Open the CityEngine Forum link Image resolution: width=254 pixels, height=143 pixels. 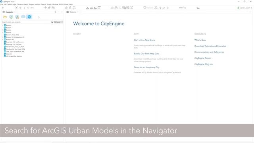[x=203, y=58]
